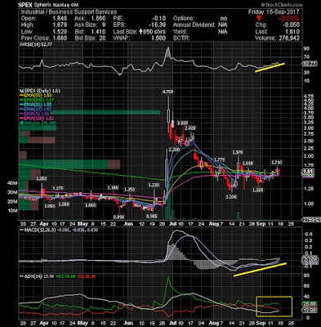Click the 1.175 price label in April
Viewport: 321px width, 327px height.
tap(58, 188)
